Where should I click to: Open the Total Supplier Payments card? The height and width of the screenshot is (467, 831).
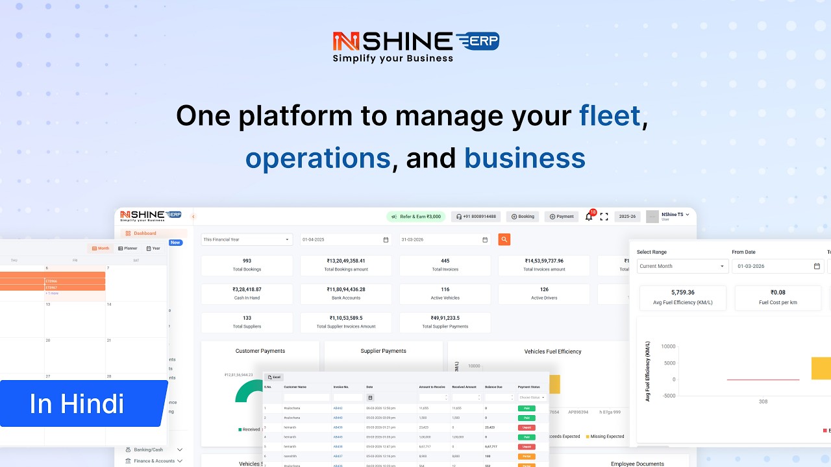tap(445, 322)
